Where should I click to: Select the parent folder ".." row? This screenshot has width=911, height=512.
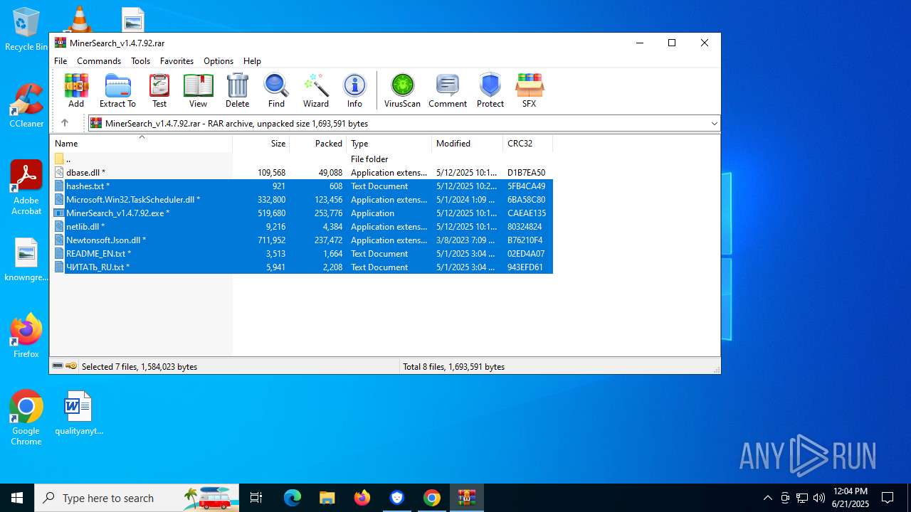click(301, 159)
